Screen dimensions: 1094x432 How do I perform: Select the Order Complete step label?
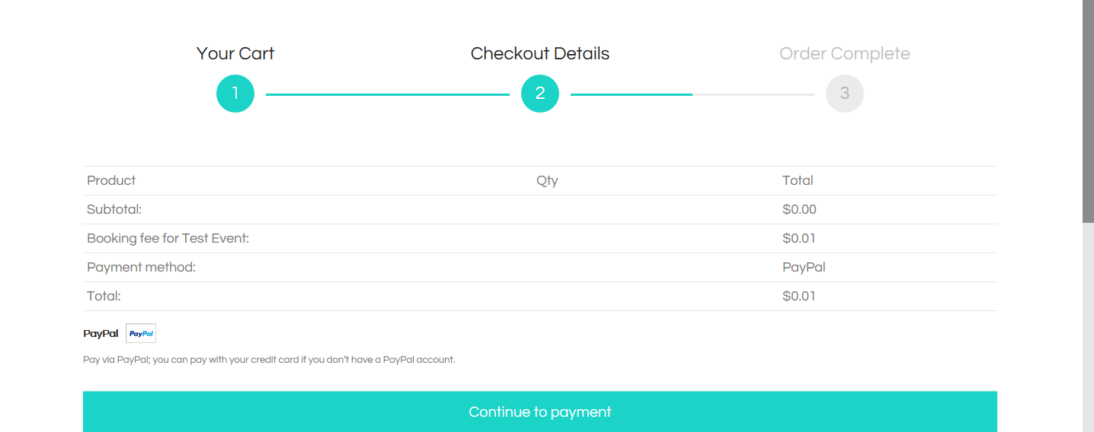pos(845,54)
